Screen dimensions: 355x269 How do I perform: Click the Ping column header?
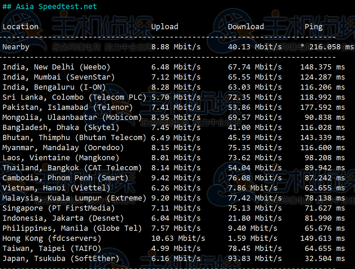[x=313, y=27]
